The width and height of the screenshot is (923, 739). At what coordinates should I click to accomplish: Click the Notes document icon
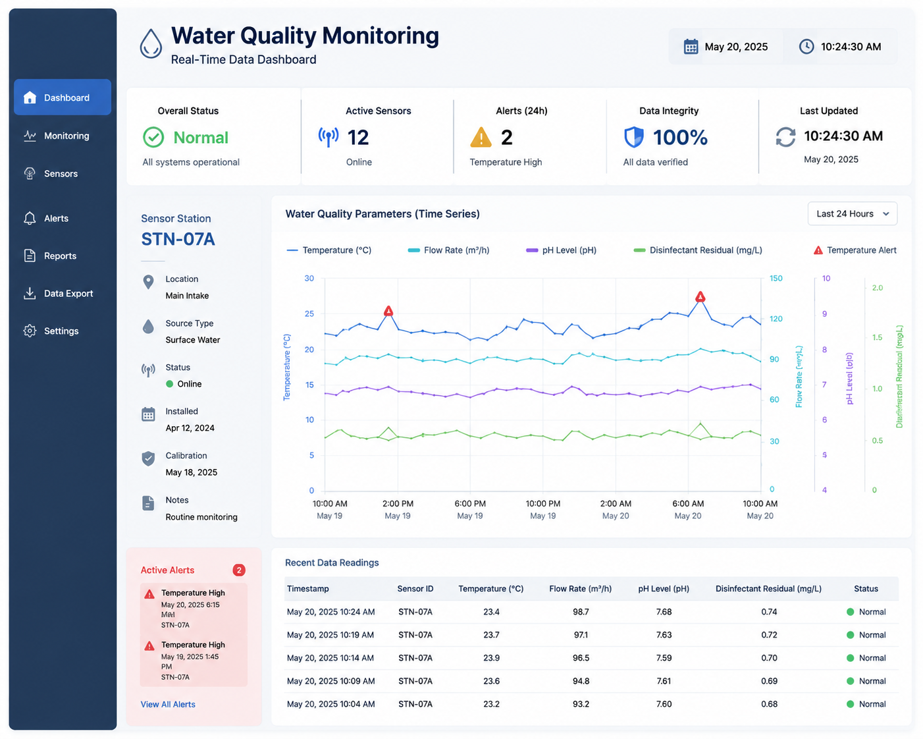pos(149,503)
